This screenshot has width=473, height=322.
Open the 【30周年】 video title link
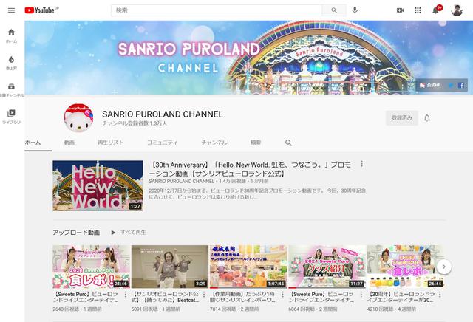(401, 297)
